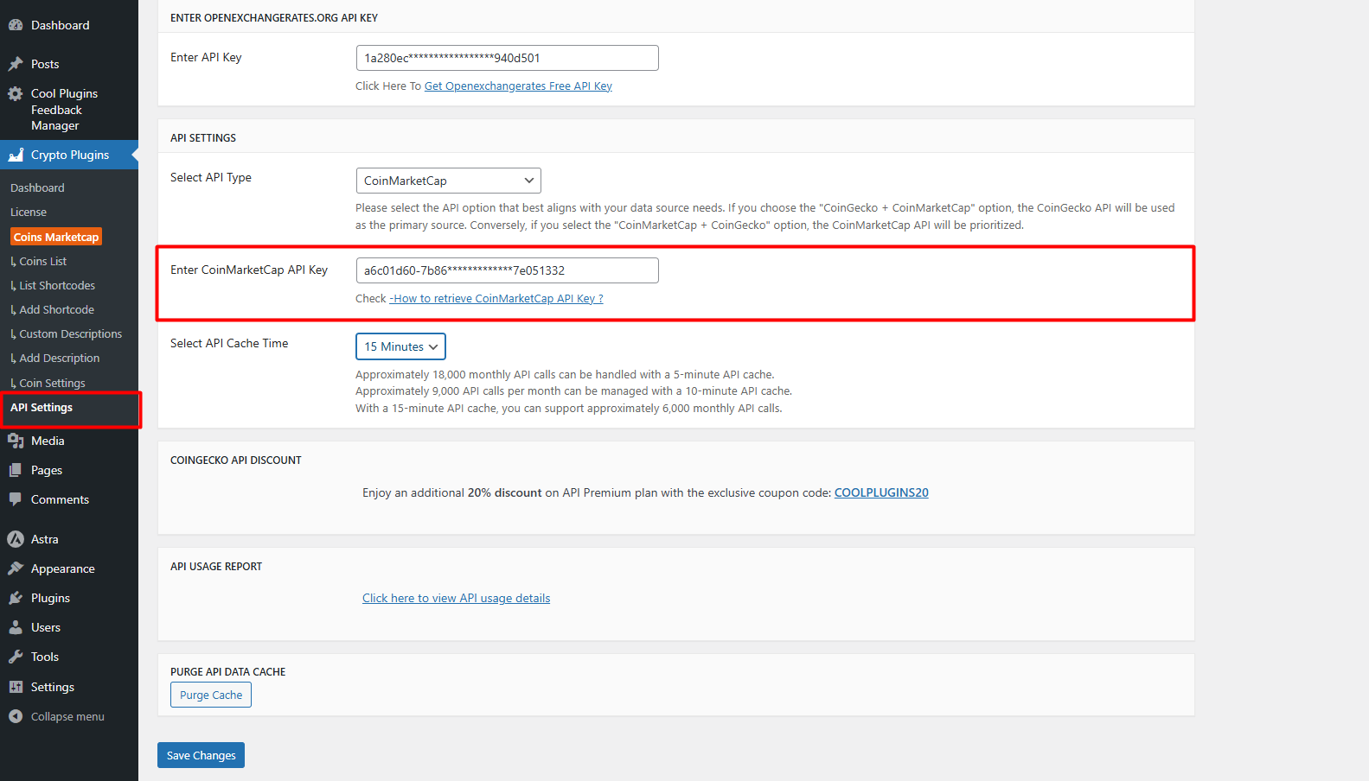Click the Purge Cache button

211,695
